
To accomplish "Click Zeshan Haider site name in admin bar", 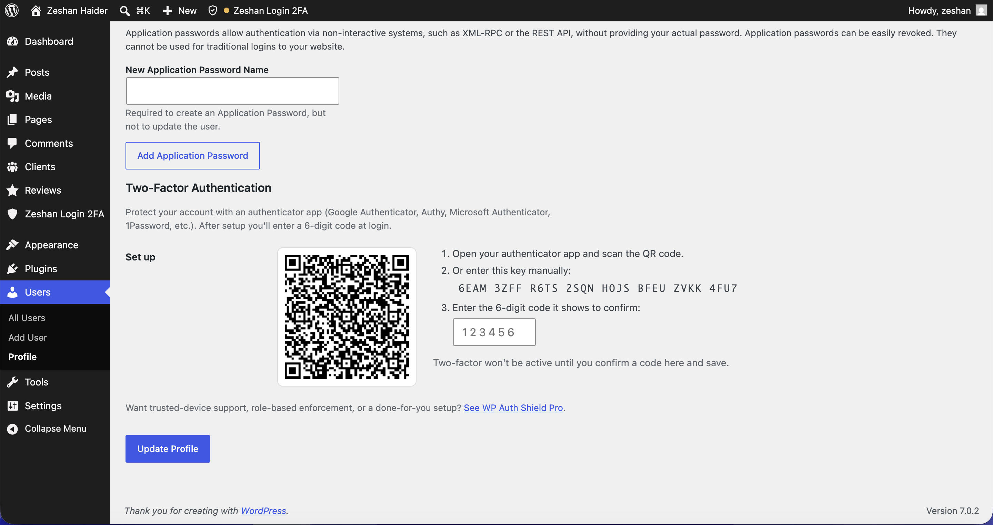I will tap(77, 10).
